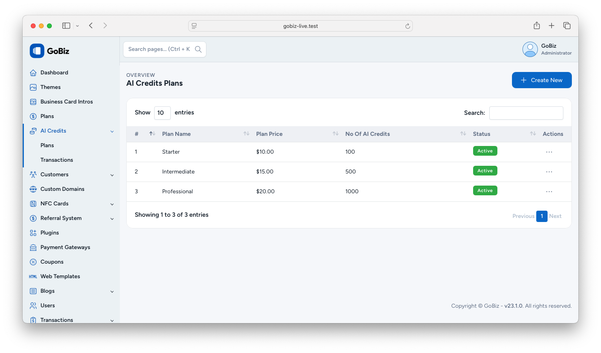Open new tab with plus icon

coord(551,25)
